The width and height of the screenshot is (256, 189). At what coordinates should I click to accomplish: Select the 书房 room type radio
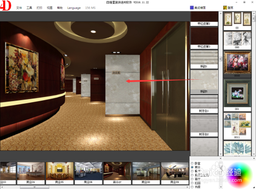coord(192,187)
